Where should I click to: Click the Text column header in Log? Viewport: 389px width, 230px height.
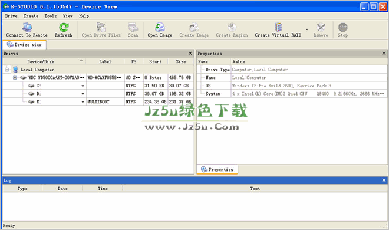click(255, 189)
